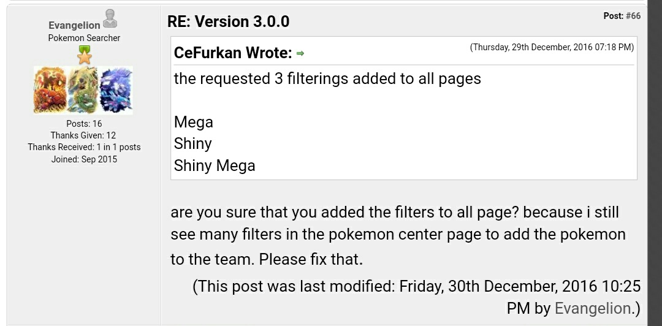Click the gray user status icon beside Evangelion
Image resolution: width=662 pixels, height=326 pixels.
(x=110, y=19)
